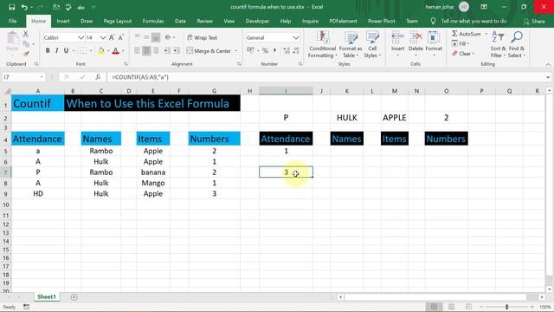Open the Clear eraser dropdown

point(463,54)
